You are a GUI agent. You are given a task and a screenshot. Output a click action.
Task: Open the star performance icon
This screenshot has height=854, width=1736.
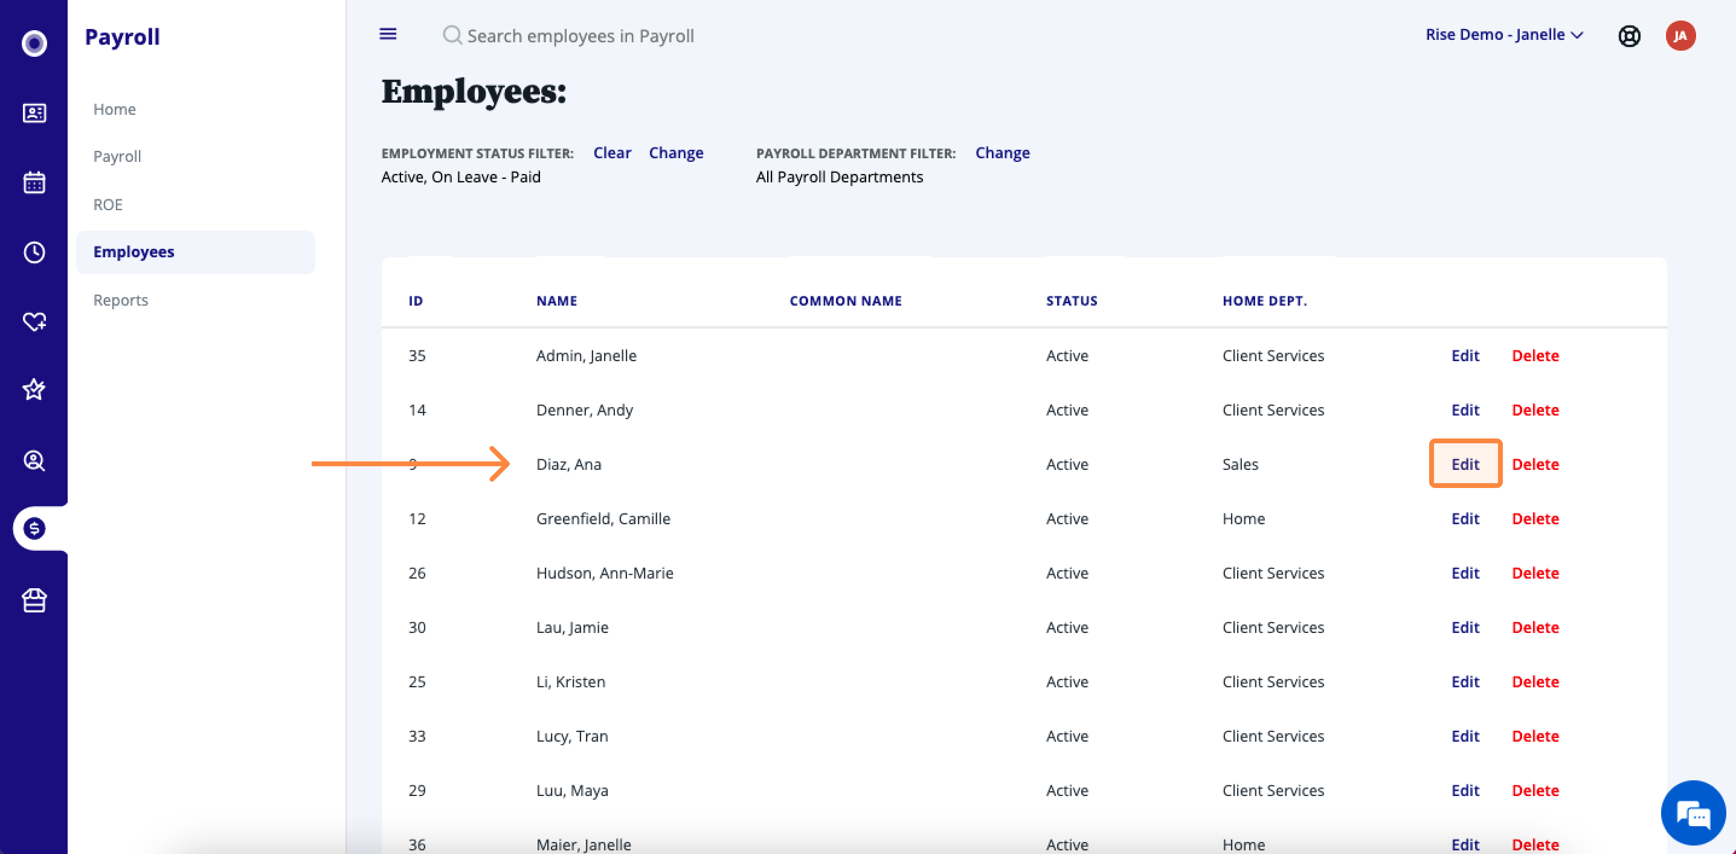click(x=34, y=390)
